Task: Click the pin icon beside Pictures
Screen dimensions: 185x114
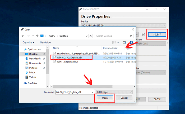Action: click(x=44, y=68)
